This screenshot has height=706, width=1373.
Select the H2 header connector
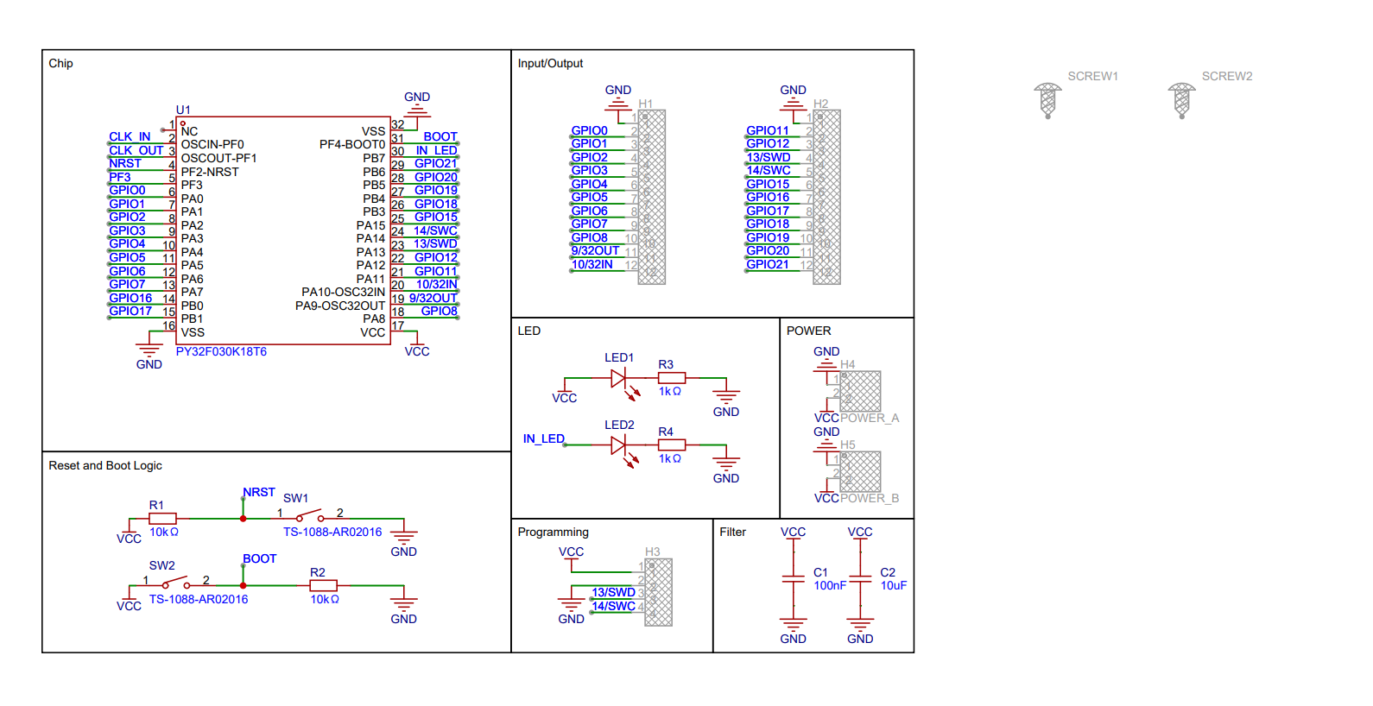[826, 197]
